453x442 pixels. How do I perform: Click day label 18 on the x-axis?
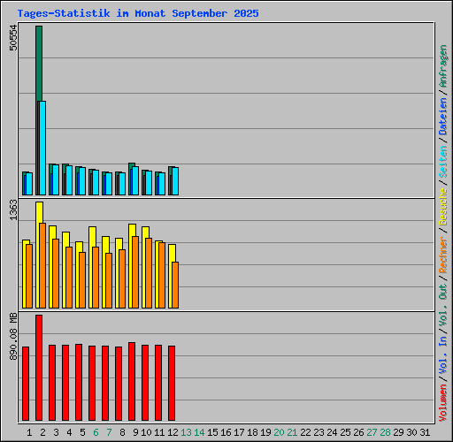click(252, 432)
